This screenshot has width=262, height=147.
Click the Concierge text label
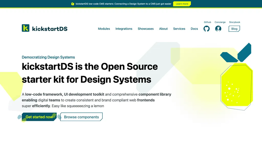tap(220, 22)
